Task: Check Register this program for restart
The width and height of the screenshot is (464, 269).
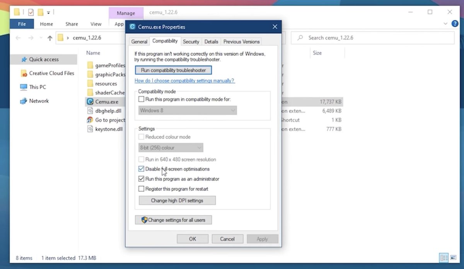Action: [141, 189]
